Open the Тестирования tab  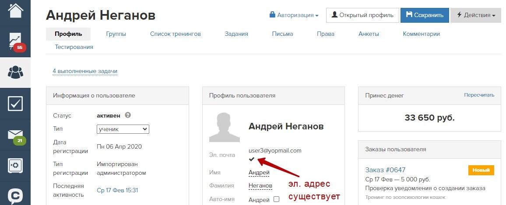click(74, 47)
